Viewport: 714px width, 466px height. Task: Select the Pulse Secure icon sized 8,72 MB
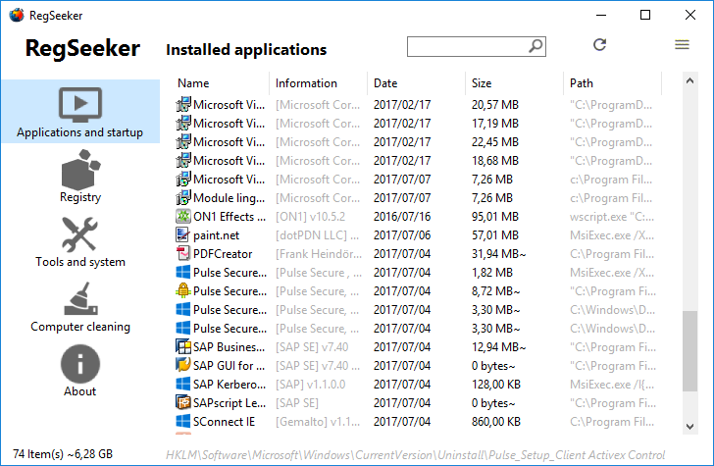[x=183, y=290]
